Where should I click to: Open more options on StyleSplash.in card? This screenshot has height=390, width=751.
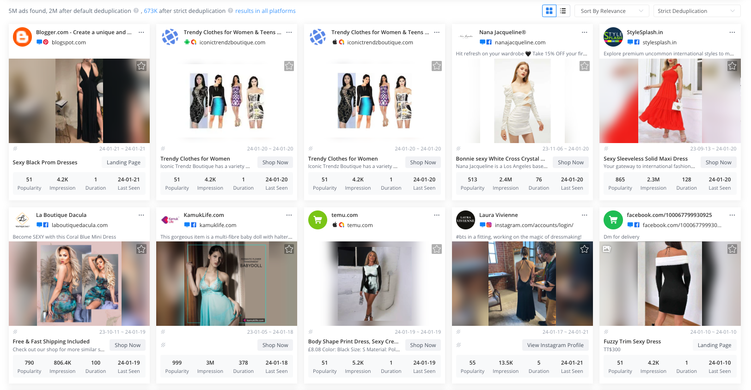[733, 32]
